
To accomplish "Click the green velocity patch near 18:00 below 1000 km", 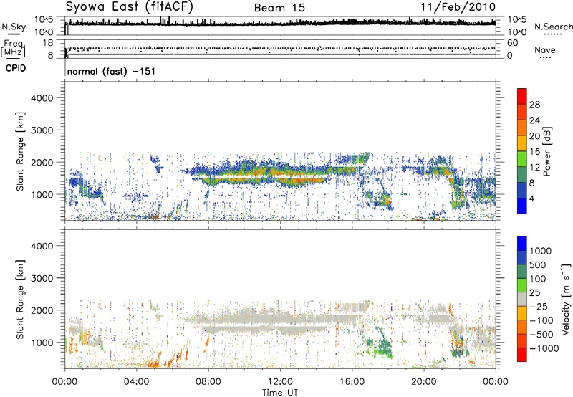I will (383, 348).
